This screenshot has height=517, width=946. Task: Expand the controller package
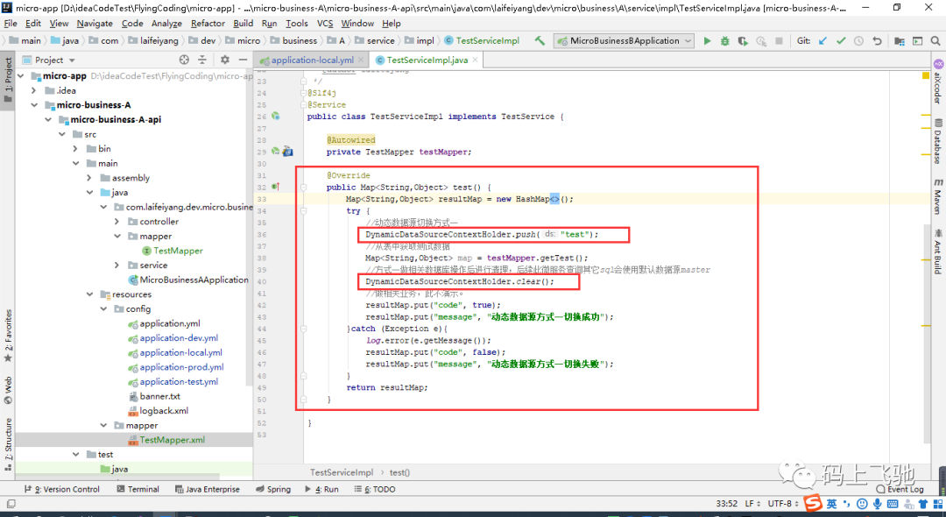117,222
